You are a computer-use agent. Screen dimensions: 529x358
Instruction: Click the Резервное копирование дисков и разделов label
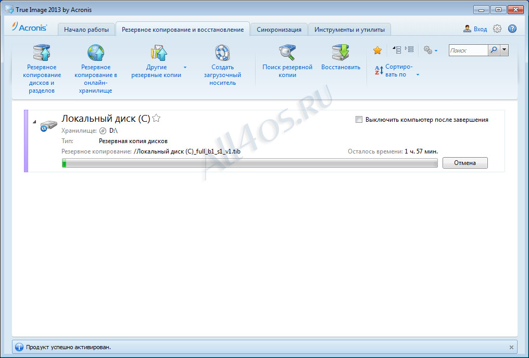click(x=42, y=79)
